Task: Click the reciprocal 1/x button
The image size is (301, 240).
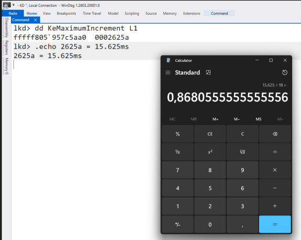Action: pyautogui.click(x=177, y=152)
